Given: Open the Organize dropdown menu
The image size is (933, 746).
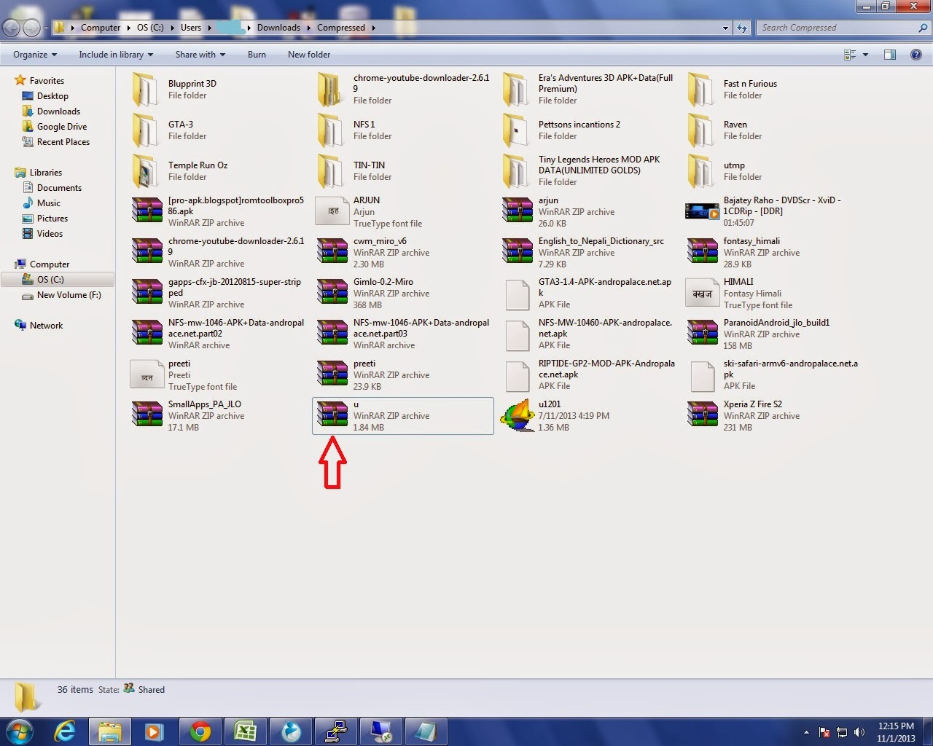Looking at the screenshot, I should click(33, 54).
